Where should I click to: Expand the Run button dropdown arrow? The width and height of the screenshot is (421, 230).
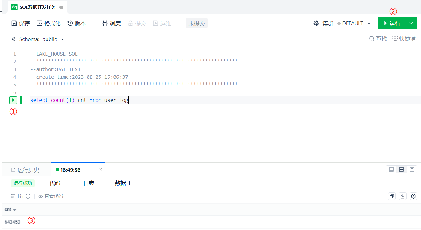click(411, 23)
